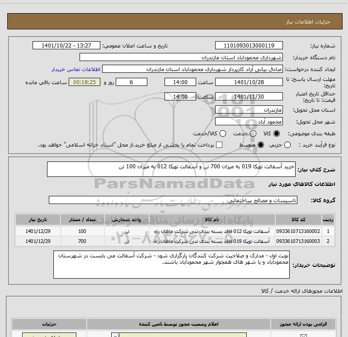Screen dimensions: 348x337
Task: Click the اعلام وضعیت مجوز column header
Action: click(179, 324)
